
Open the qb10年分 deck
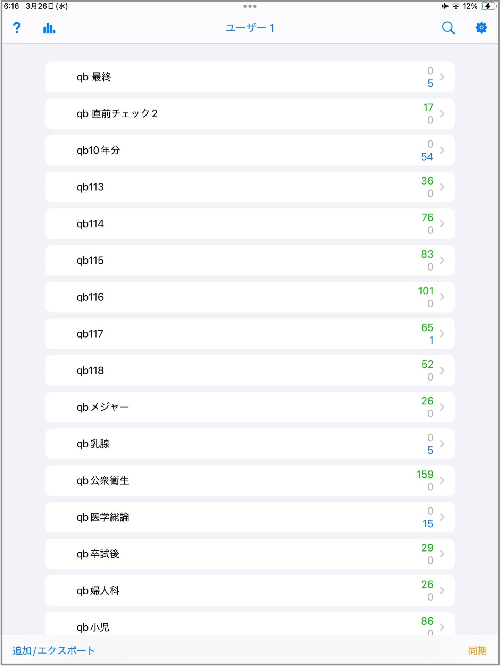tap(250, 150)
